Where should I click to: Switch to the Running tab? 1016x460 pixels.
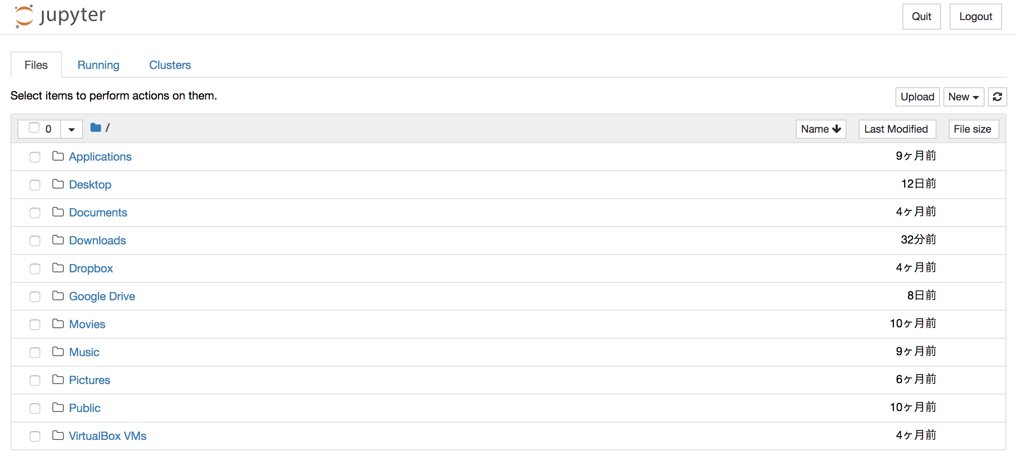98,65
